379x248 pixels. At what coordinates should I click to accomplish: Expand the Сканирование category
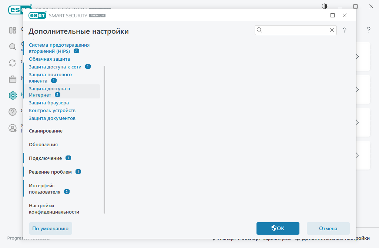click(x=46, y=131)
